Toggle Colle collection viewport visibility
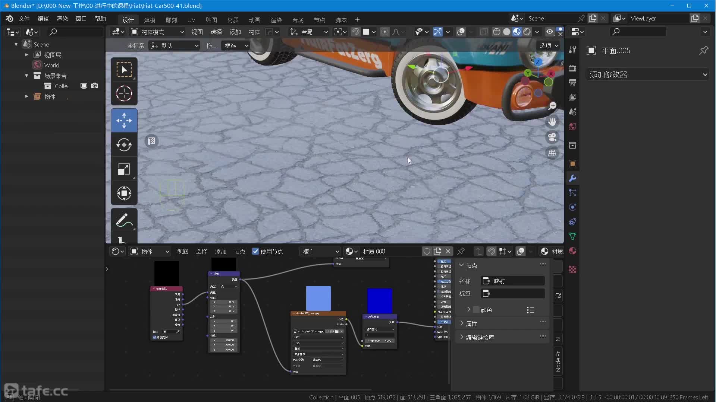This screenshot has width=716, height=402. pyautogui.click(x=84, y=86)
